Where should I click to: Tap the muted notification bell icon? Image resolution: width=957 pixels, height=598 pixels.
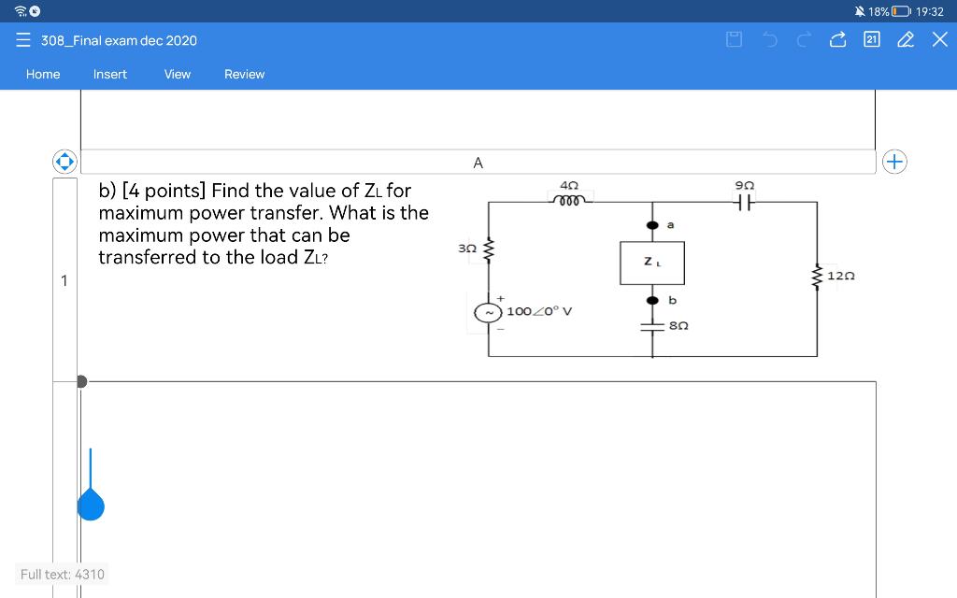[860, 11]
